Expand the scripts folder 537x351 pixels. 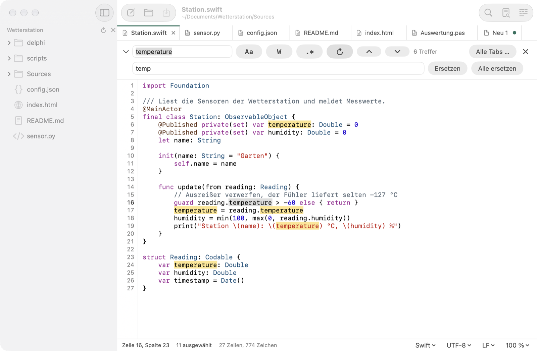coord(9,58)
